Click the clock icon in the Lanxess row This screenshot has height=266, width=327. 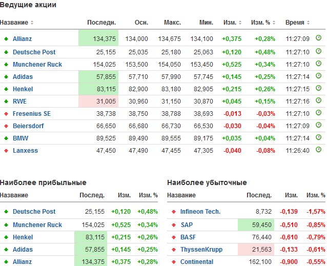(318, 150)
